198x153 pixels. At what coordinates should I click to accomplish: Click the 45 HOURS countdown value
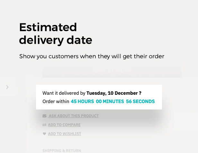(82, 101)
